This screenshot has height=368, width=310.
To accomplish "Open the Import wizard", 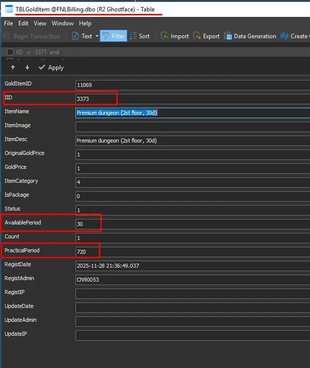I will (174, 36).
